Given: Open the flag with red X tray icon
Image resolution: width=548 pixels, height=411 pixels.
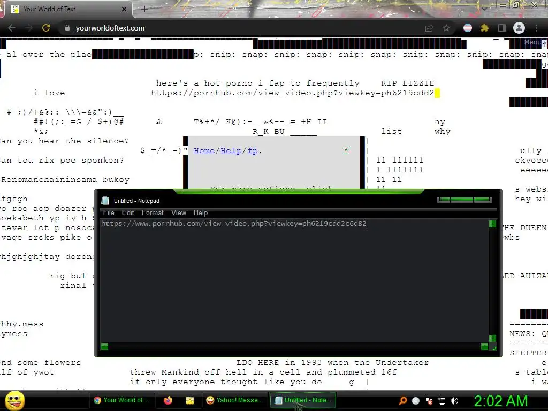Looking at the screenshot, I should point(429,401).
